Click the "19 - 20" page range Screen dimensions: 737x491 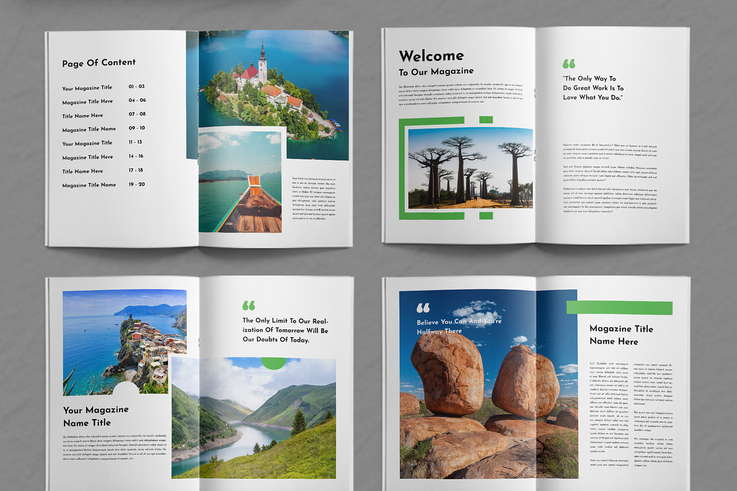pos(136,184)
